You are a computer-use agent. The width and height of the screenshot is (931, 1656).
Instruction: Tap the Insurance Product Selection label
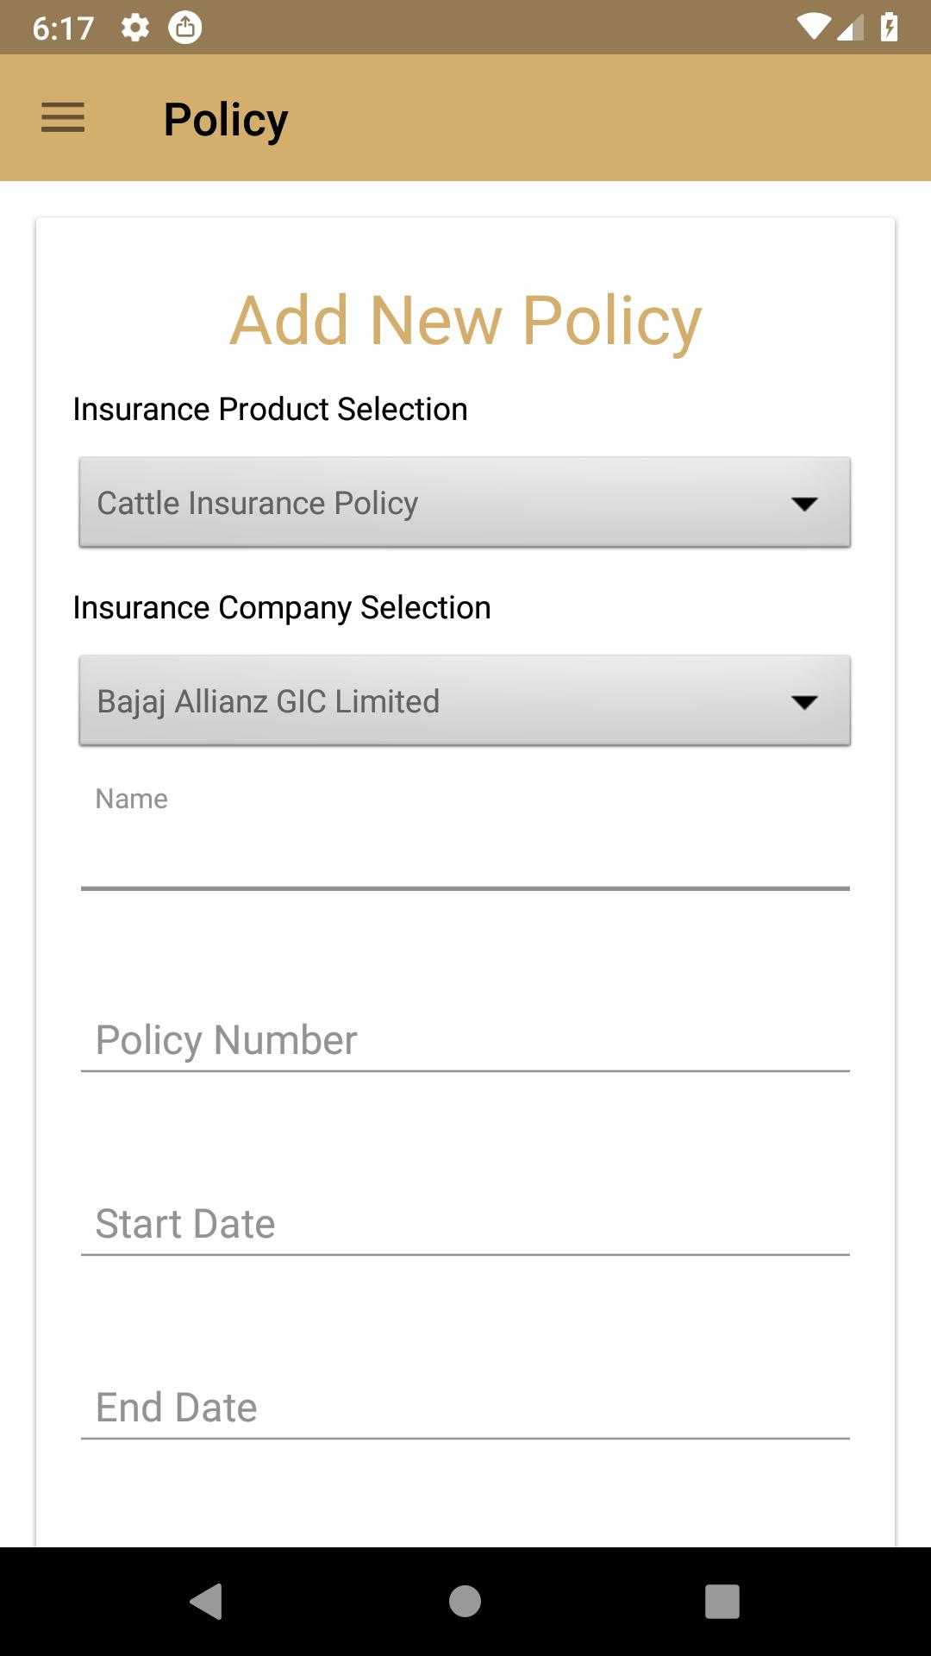point(270,409)
